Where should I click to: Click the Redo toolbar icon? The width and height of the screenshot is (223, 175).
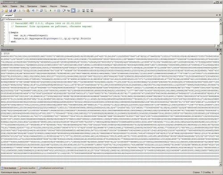(37, 11)
